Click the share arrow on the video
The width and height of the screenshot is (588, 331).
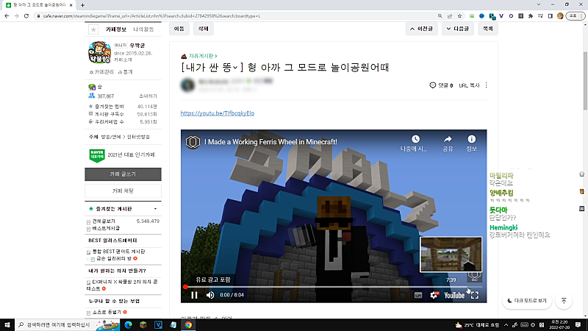click(448, 139)
